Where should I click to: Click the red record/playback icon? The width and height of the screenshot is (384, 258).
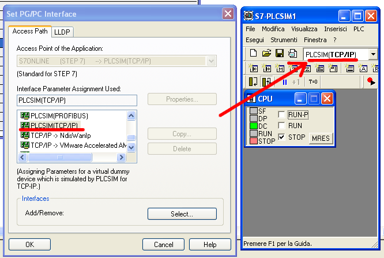371,81
